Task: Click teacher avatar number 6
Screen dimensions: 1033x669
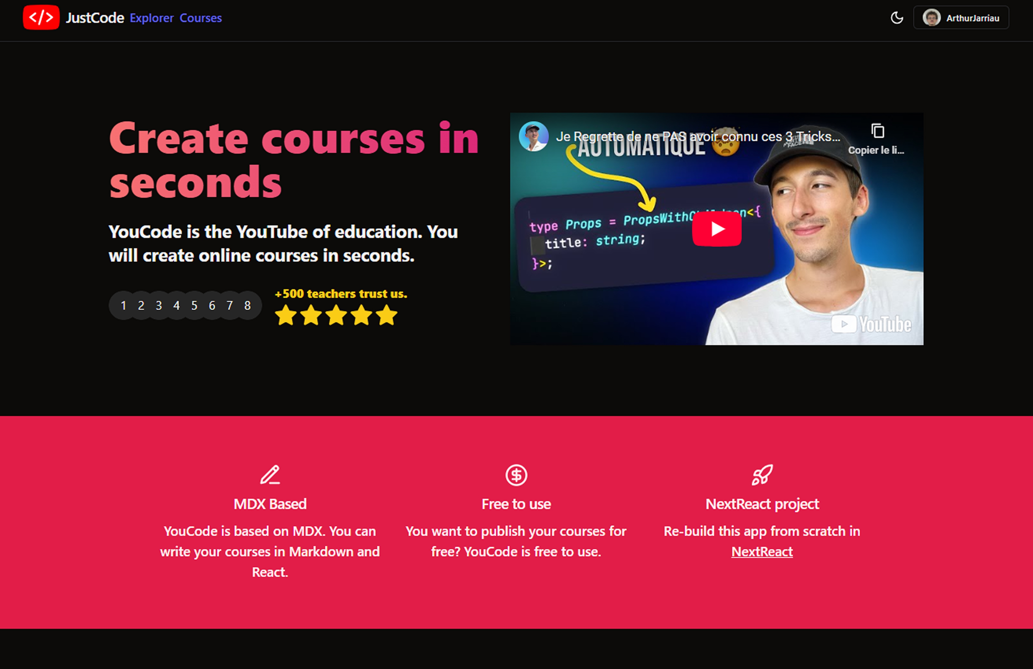Action: click(212, 305)
